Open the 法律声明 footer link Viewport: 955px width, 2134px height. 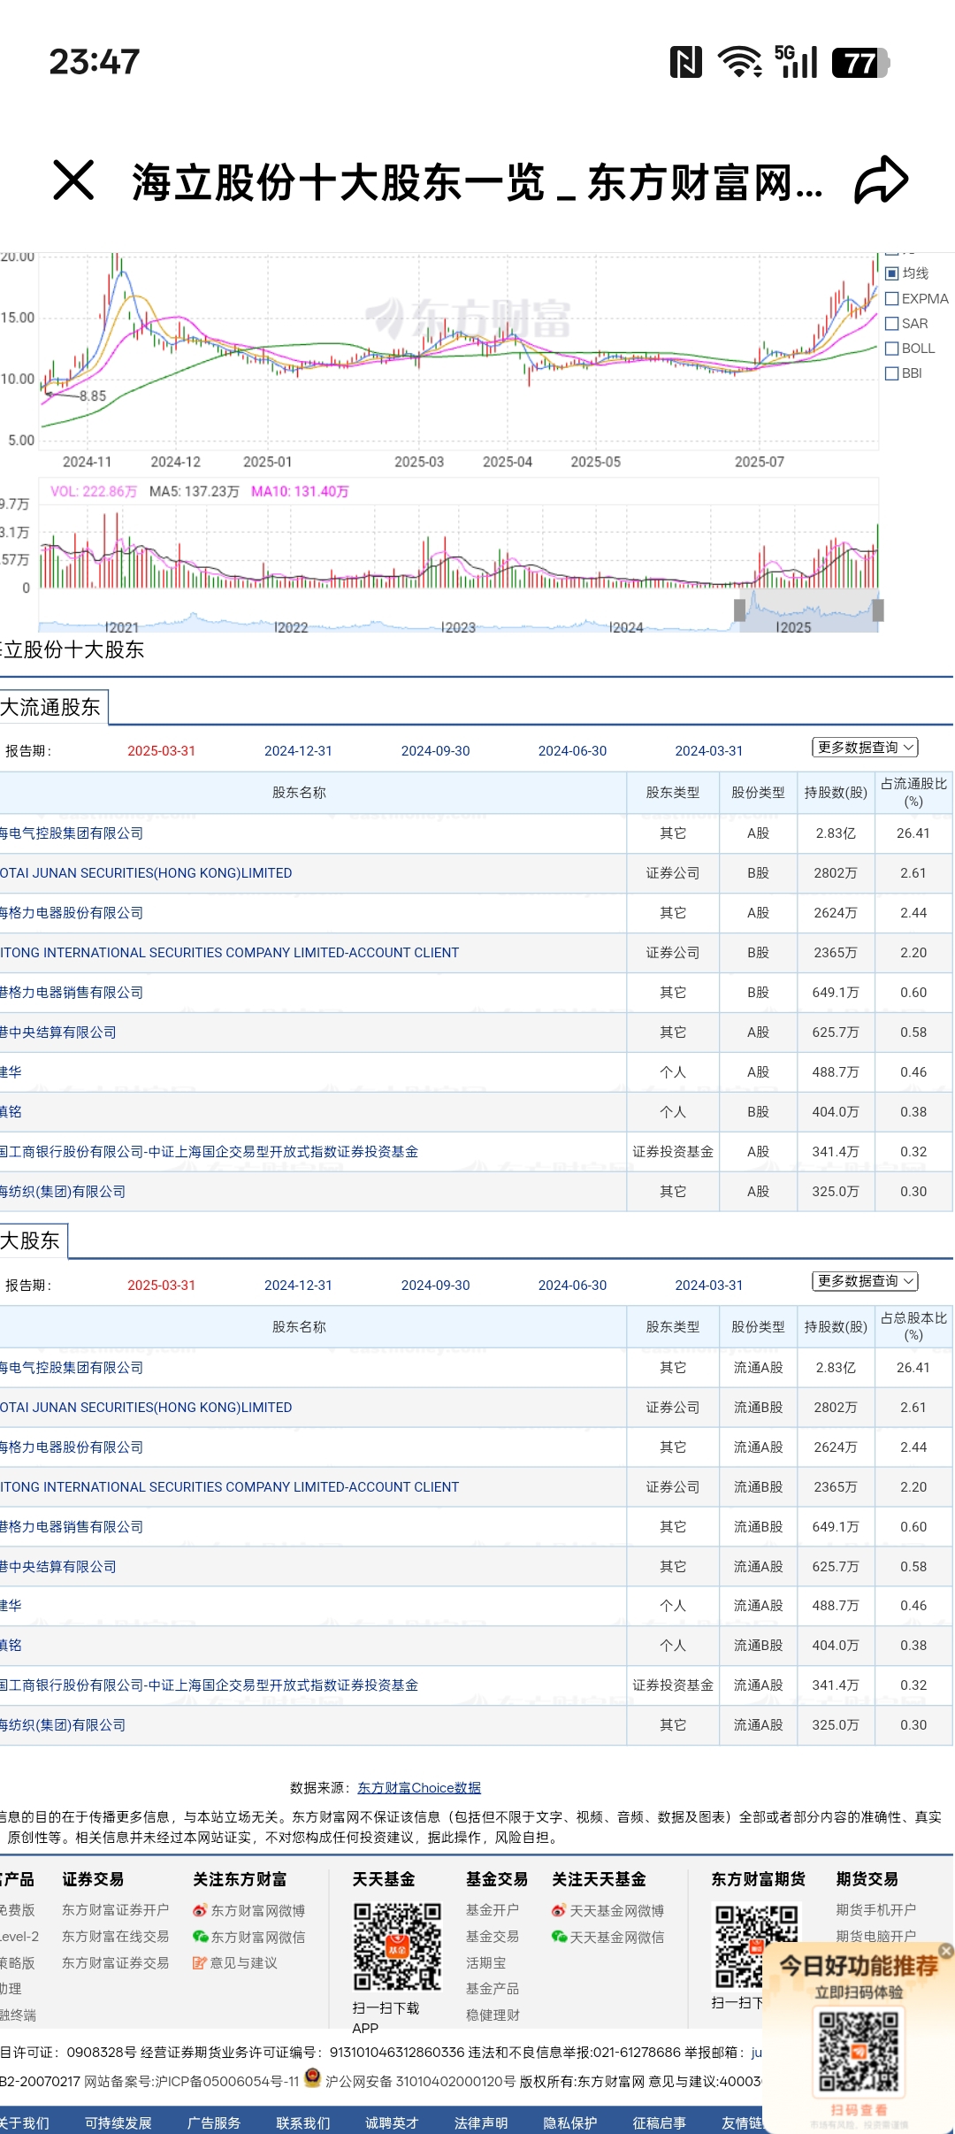(x=481, y=2122)
